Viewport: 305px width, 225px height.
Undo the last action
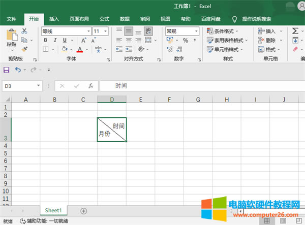pyautogui.click(x=18, y=70)
